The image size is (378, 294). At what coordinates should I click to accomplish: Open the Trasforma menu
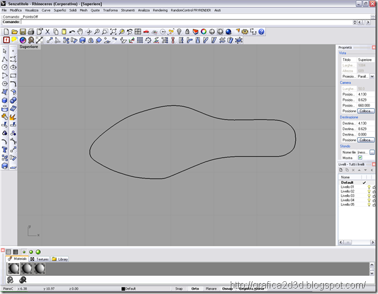(x=110, y=10)
